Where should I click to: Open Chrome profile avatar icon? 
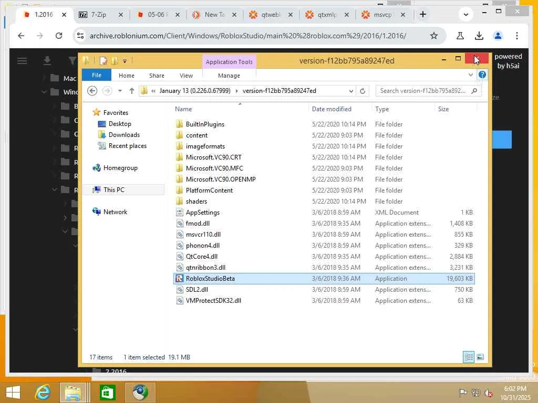498,36
